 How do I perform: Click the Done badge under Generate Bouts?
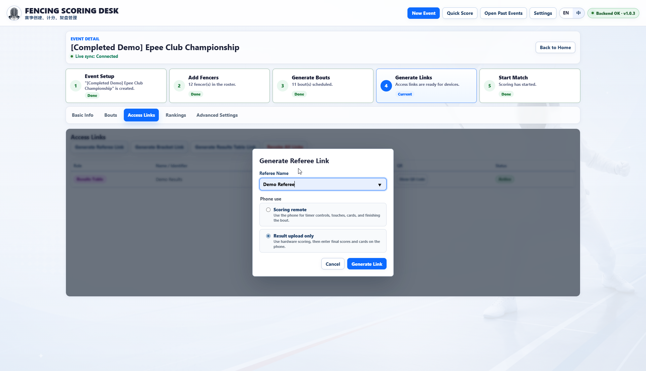[299, 94]
